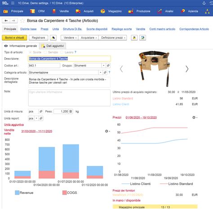Screen dimensions: 213x210
Task: Click the Note text area
Action: pyautogui.click(x=69, y=98)
